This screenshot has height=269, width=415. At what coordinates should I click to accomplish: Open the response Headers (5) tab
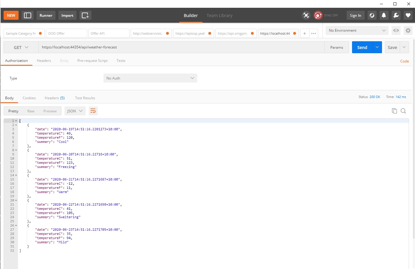click(55, 98)
